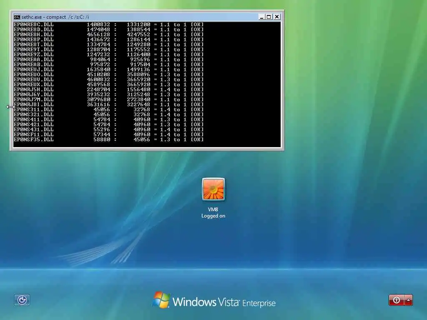Click the size value 984064

(100, 59)
